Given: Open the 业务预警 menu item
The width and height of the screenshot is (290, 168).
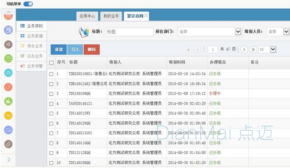Looking at the screenshot, I should click(x=31, y=66).
